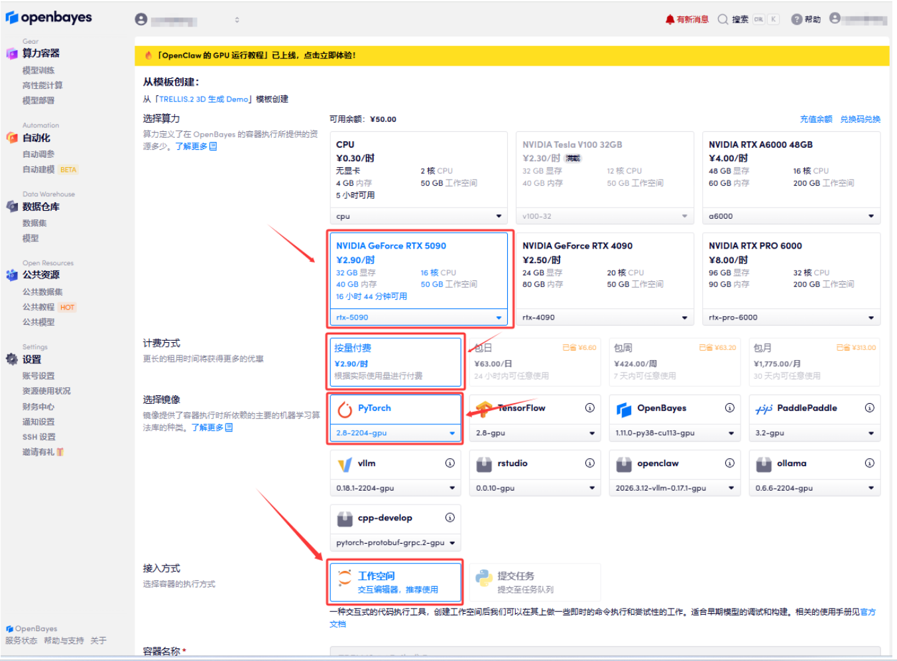
Task: Choose 包月 monthly billing option
Action: (814, 362)
